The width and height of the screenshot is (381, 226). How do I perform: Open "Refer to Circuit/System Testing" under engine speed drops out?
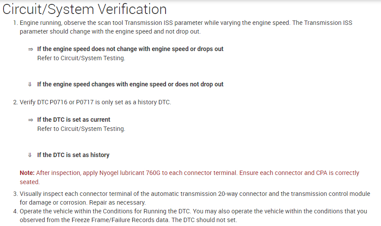click(81, 58)
